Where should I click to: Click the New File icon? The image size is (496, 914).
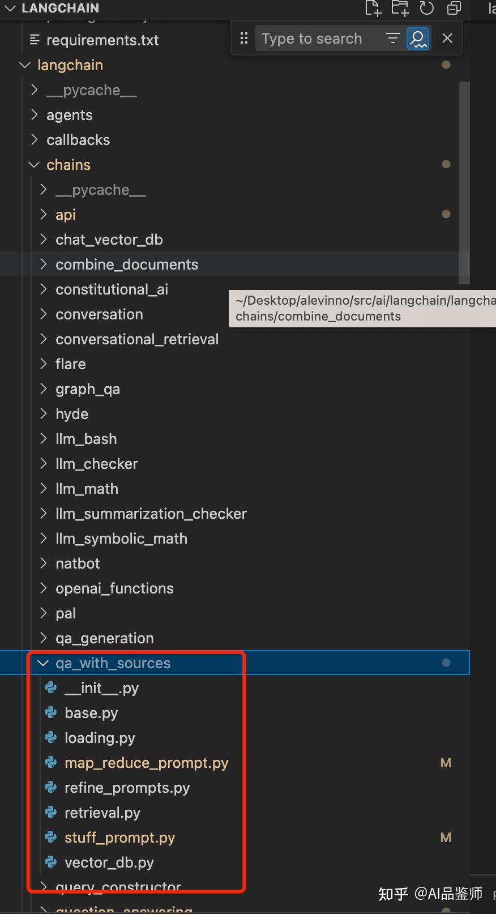373,8
